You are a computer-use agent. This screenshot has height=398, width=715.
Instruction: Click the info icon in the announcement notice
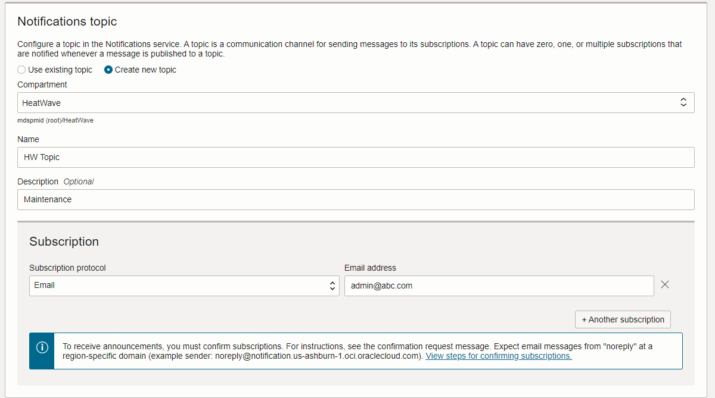click(42, 347)
